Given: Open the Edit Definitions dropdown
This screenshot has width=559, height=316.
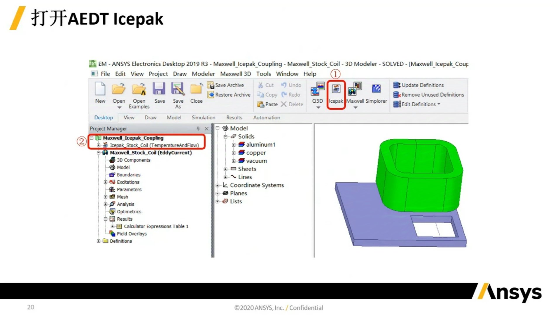Looking at the screenshot, I should coord(417,104).
